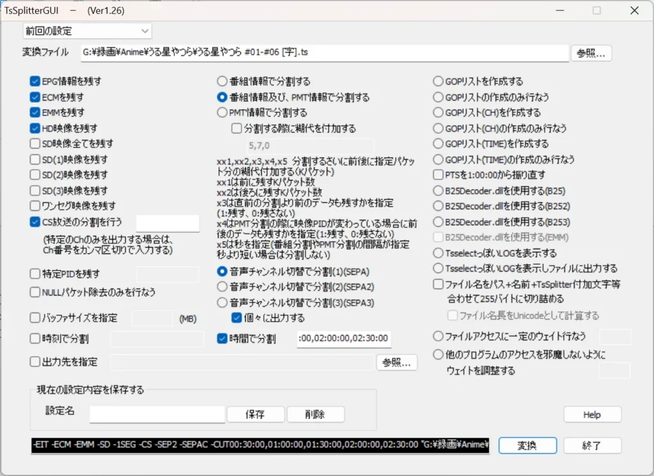The width and height of the screenshot is (654, 476).
Task: Uncheck the EPG情報を残す checkbox
Action: click(x=35, y=82)
